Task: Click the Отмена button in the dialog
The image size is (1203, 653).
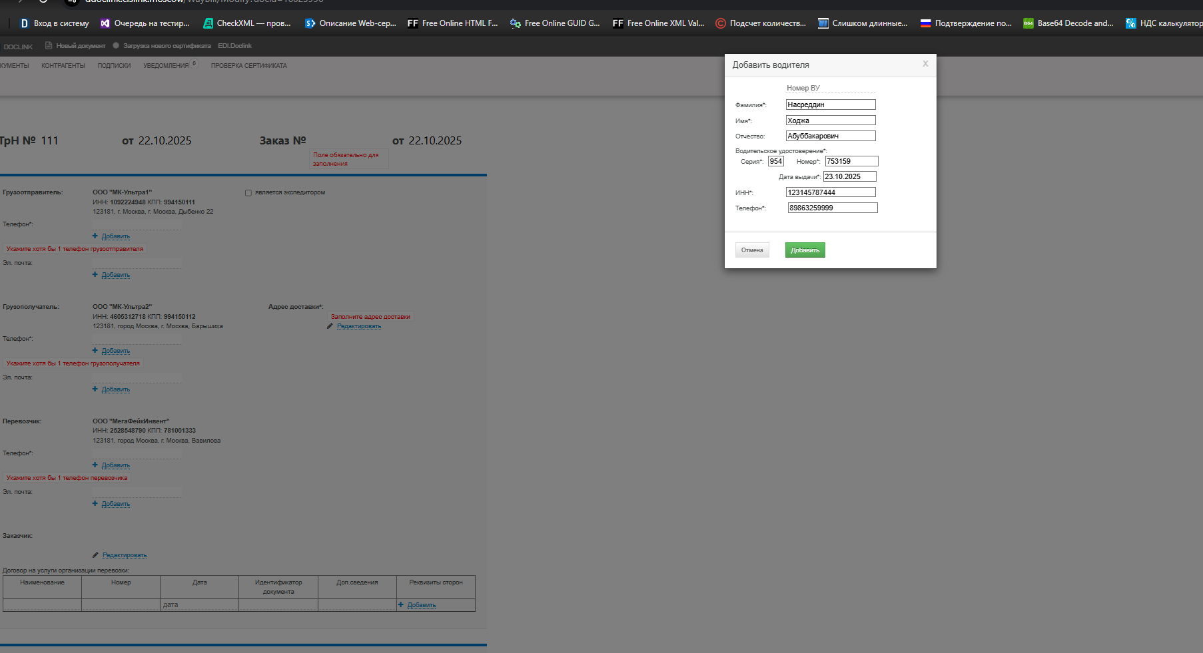Action: point(752,250)
